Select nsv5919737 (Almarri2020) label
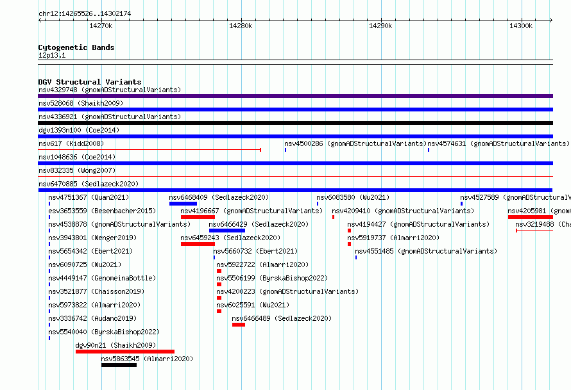Viewport: 571px width, 390px height. coord(393,238)
